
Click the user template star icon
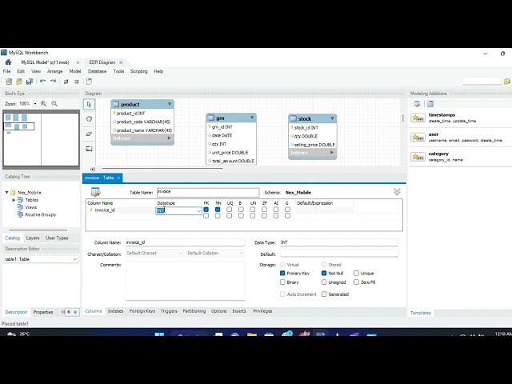pos(418,137)
